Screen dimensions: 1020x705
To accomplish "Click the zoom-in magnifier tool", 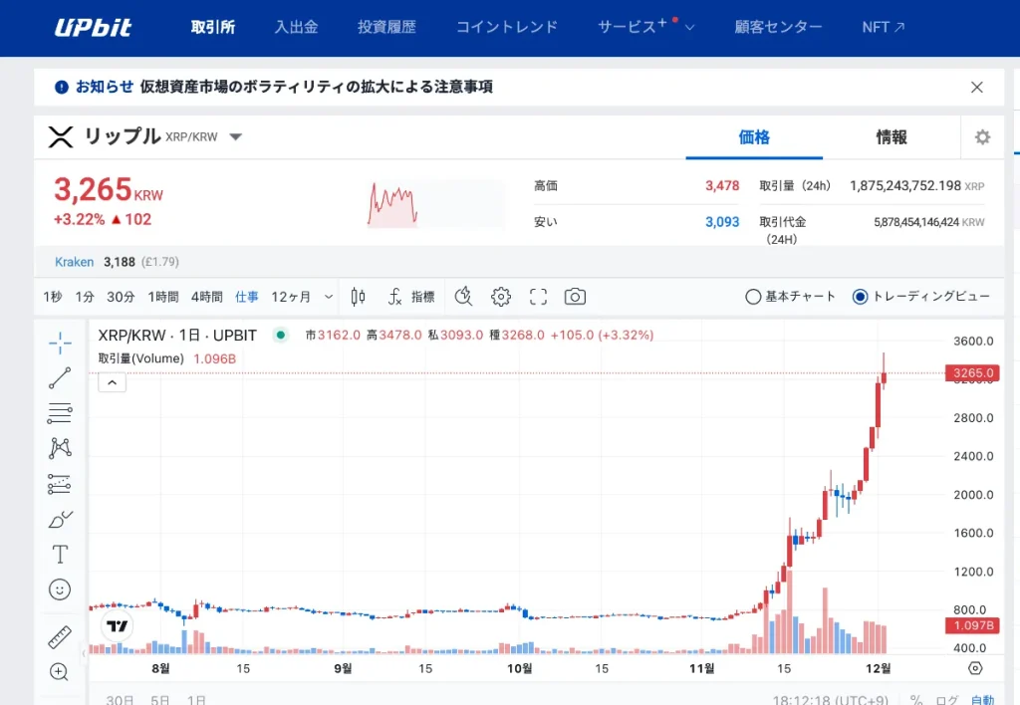I will click(59, 672).
